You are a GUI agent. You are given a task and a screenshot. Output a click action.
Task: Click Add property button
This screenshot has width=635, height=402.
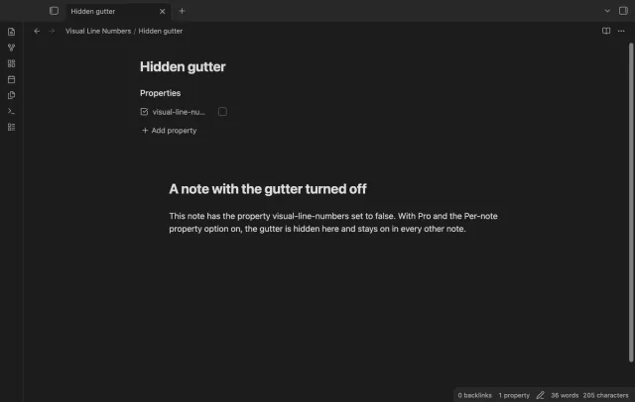170,131
